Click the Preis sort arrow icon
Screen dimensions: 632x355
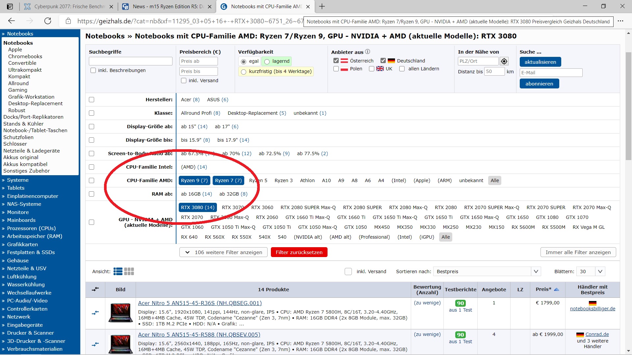click(557, 289)
